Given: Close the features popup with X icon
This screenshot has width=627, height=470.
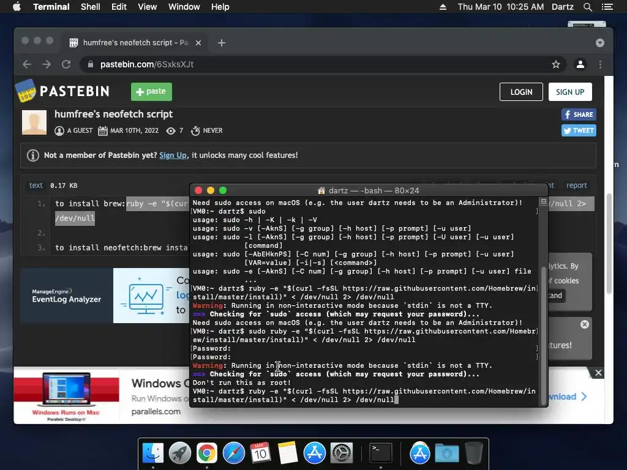Looking at the screenshot, I should tap(585, 324).
